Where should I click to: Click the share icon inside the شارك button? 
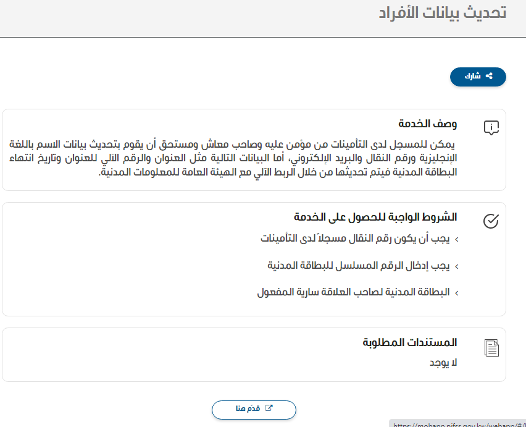coord(489,76)
